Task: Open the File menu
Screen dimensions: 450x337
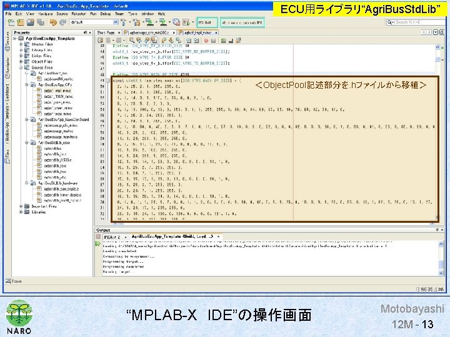Action: pyautogui.click(x=8, y=14)
